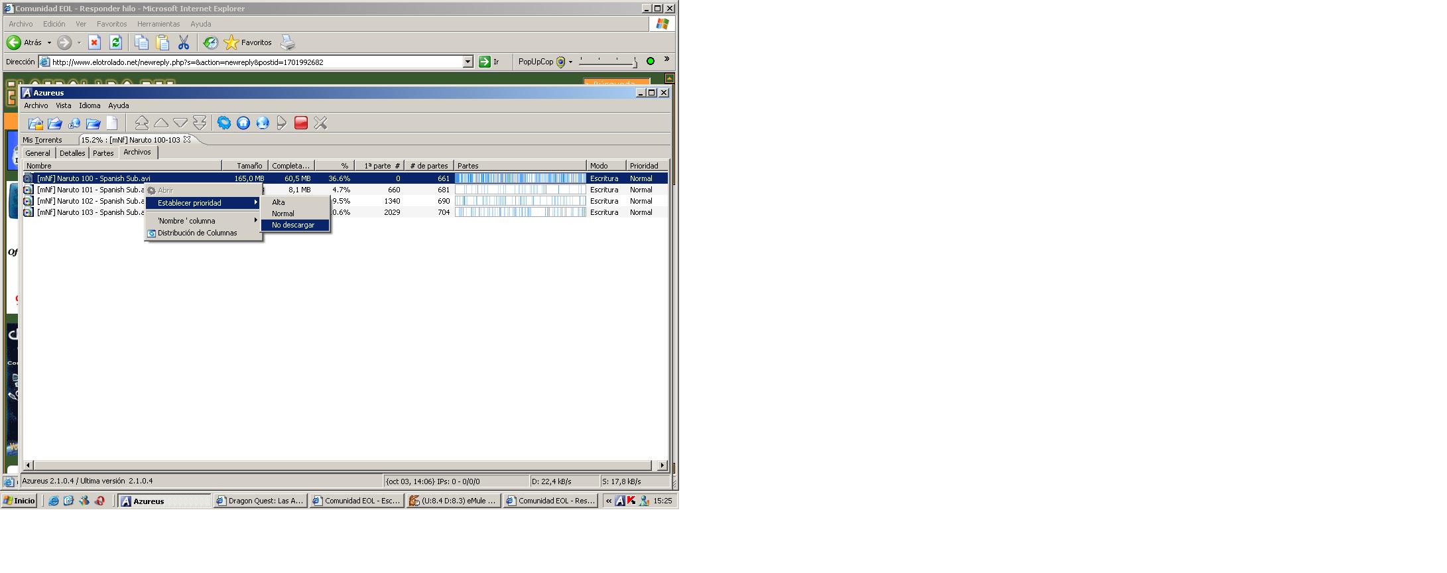Click the Favoritos star button in Internet Explorer
Image resolution: width=1447 pixels, height=573 pixels.
point(248,42)
